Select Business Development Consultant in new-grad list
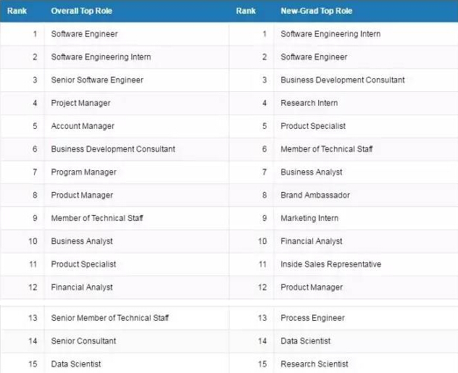Viewport: 458px width, 373px height. (343, 80)
